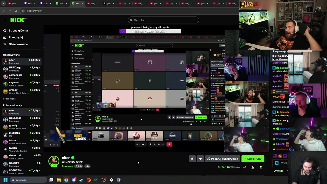Open asmongold channel in sidebar
The height and width of the screenshot is (184, 327).
21,76
